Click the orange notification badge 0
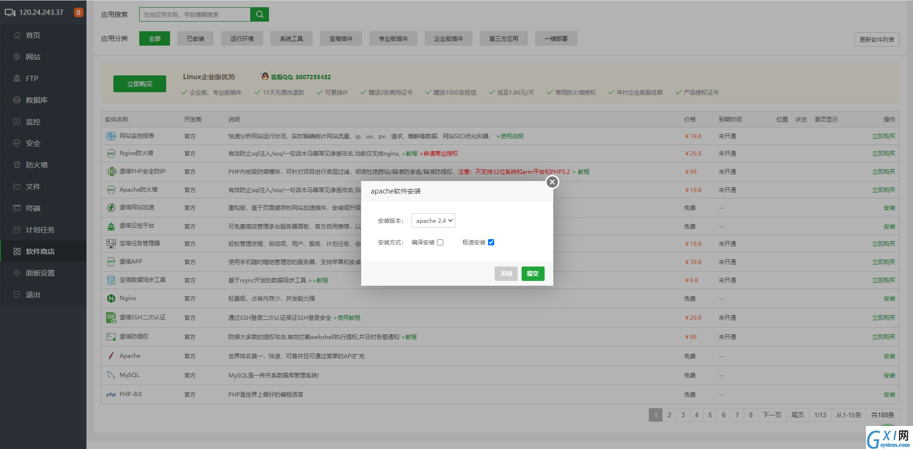 pyautogui.click(x=78, y=12)
